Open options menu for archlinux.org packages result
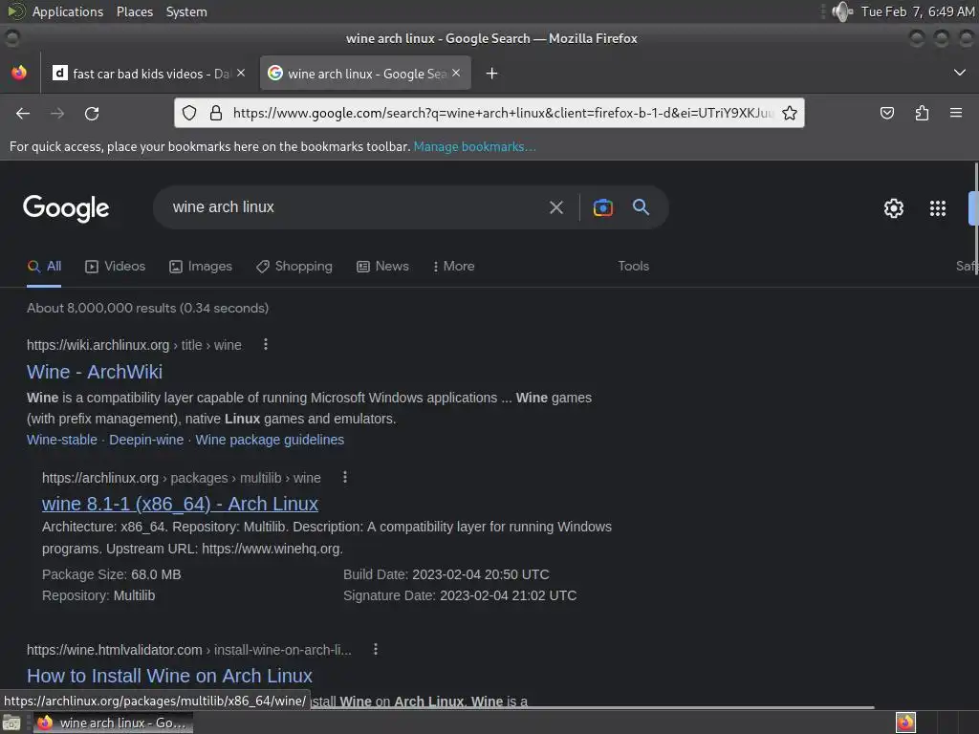This screenshot has height=734, width=979. pyautogui.click(x=345, y=478)
